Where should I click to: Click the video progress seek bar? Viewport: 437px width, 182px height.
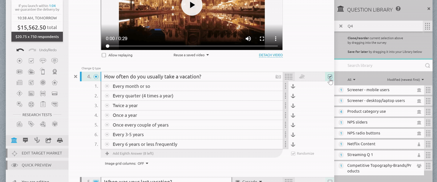point(192,46)
